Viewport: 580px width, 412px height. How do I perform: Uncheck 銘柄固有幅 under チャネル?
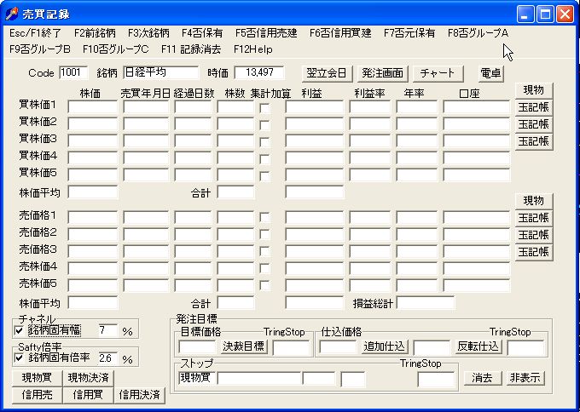[x=20, y=329]
